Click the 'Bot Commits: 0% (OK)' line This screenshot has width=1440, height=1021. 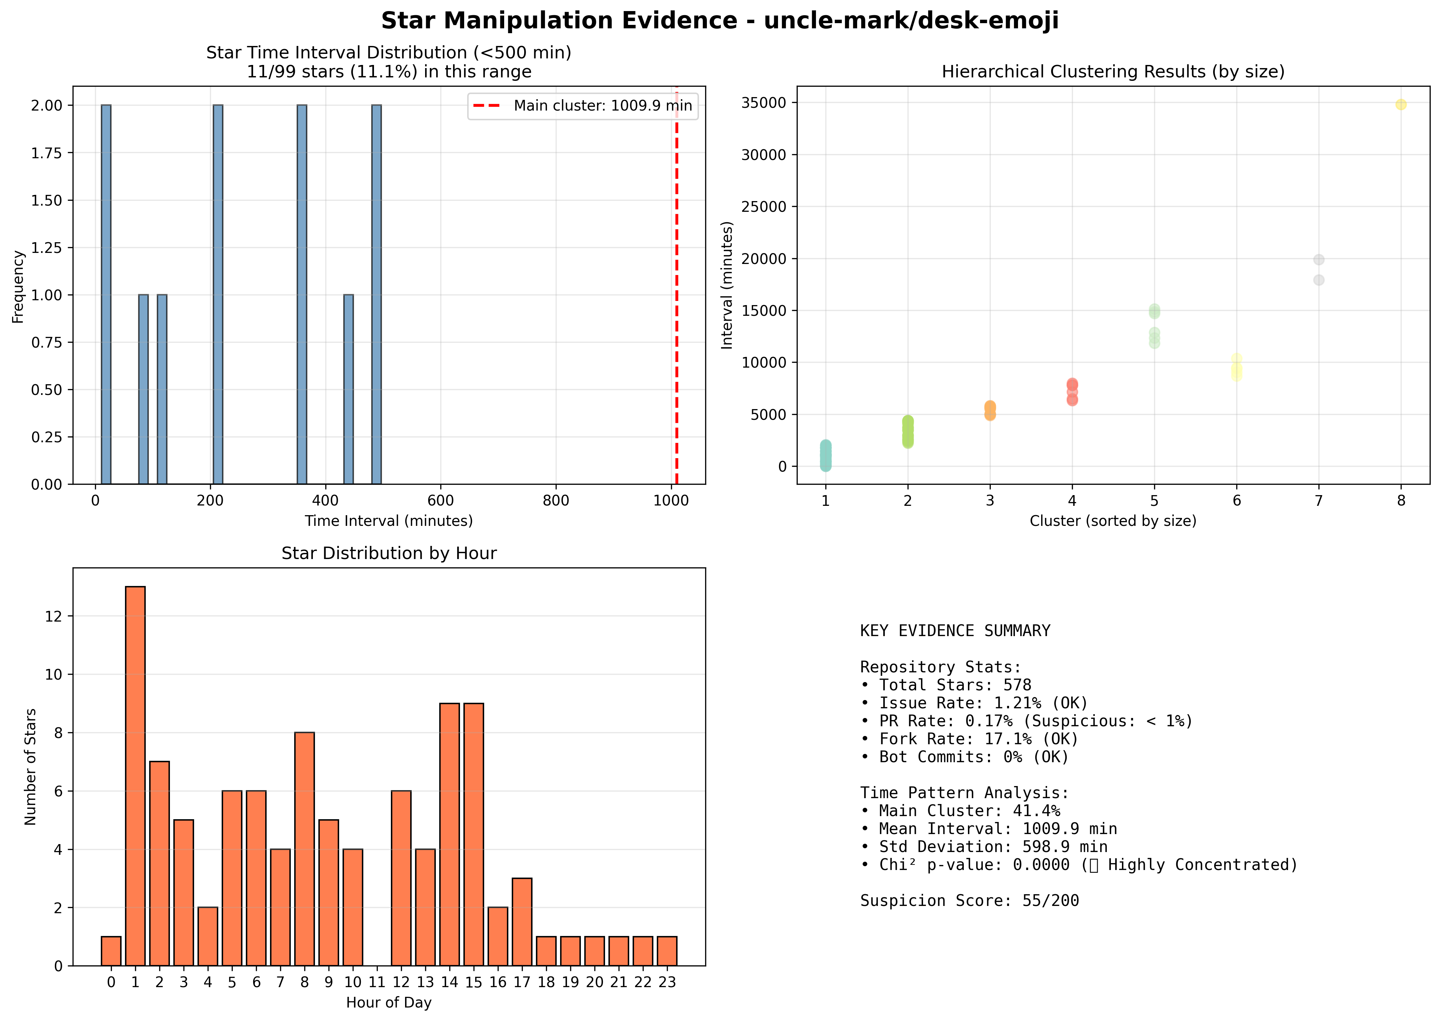coord(965,757)
